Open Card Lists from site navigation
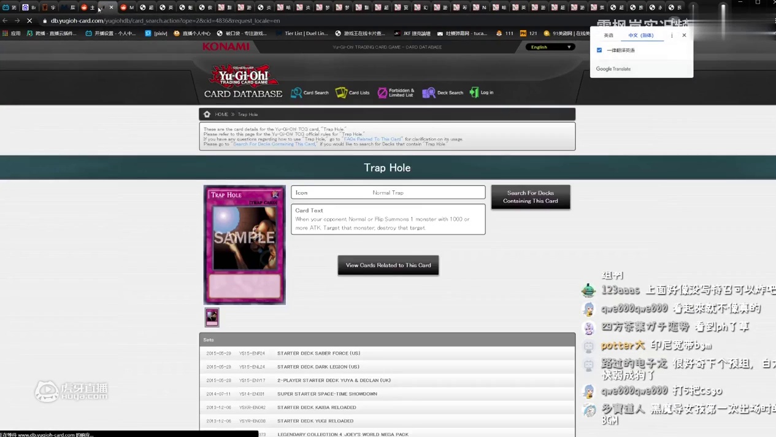The width and height of the screenshot is (776, 437). 352,93
